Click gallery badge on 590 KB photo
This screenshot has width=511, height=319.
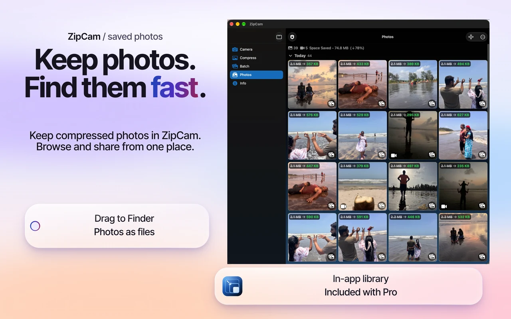(x=331, y=257)
